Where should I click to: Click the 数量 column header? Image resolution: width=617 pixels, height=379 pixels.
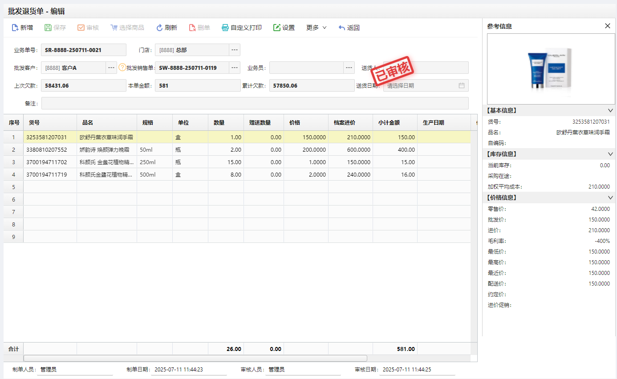(226, 123)
